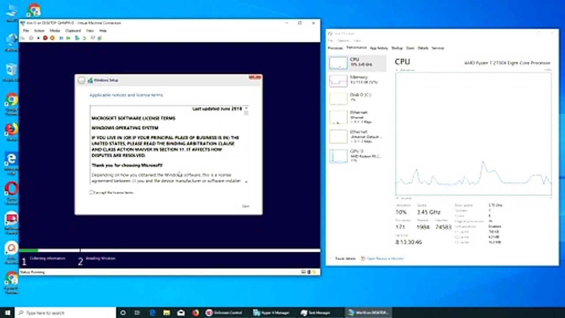Click the license text scrollbar down arrow
Image resolution: width=565 pixels, height=318 pixels.
[x=246, y=181]
